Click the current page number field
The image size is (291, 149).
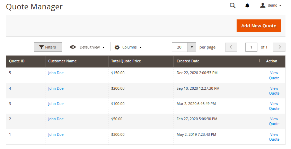click(251, 47)
